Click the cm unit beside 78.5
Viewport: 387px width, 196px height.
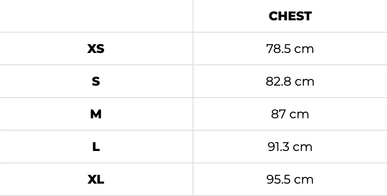(304, 49)
